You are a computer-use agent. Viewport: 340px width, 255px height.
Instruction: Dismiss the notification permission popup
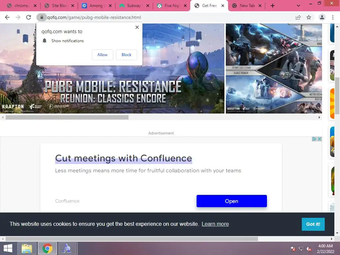(x=137, y=27)
